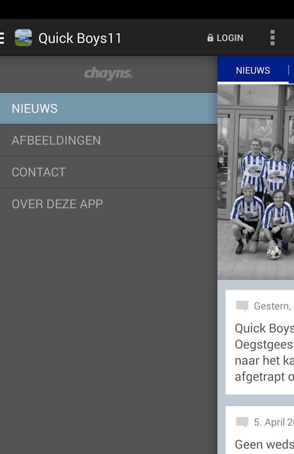Open the Geen weds news post
The height and width of the screenshot is (454, 294).
[260, 430]
